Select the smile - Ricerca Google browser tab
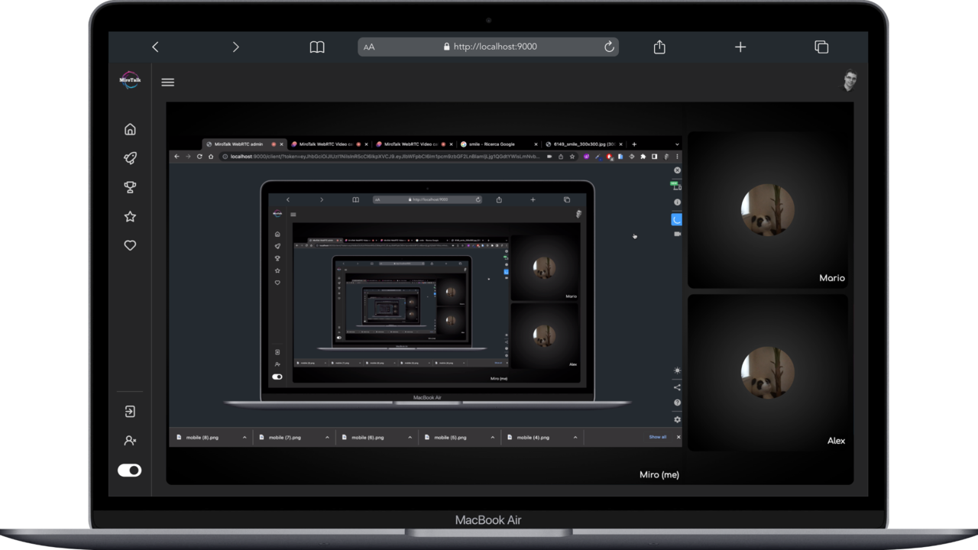Viewport: 978px width, 550px height. pyautogui.click(x=497, y=144)
